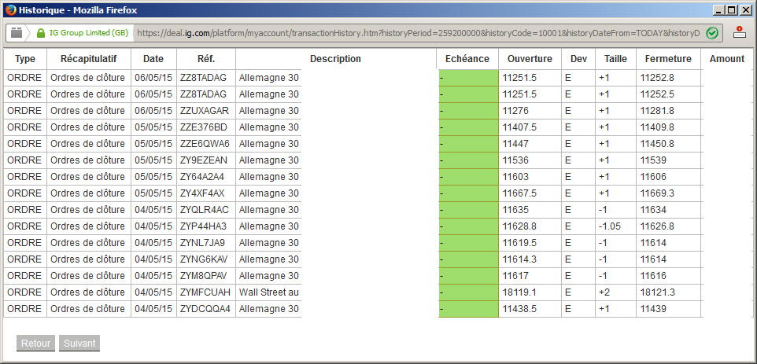Select the Fermeture column header
757x364 pixels.
pos(668,59)
